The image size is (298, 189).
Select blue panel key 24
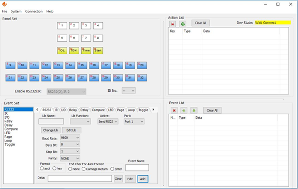(46, 78)
